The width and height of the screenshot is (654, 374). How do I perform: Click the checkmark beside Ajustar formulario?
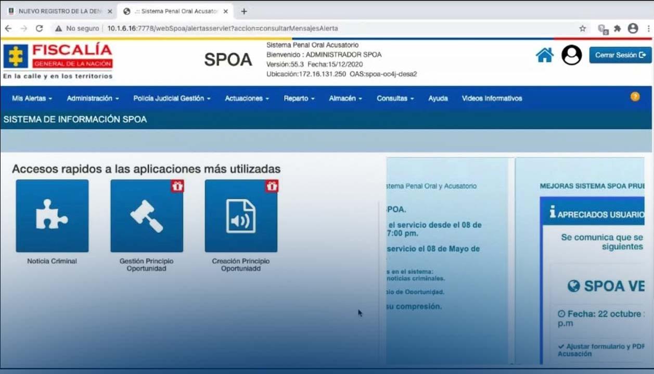(561, 346)
